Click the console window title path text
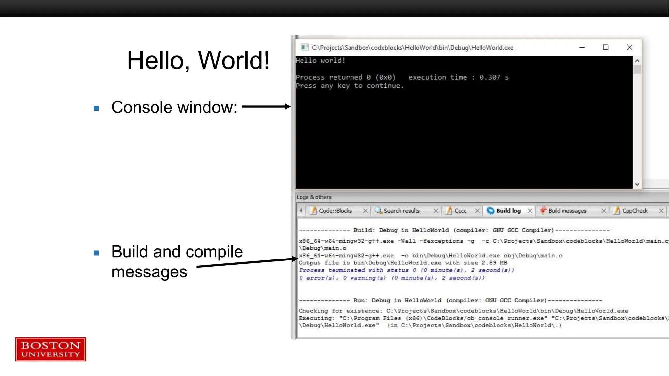 (x=412, y=48)
